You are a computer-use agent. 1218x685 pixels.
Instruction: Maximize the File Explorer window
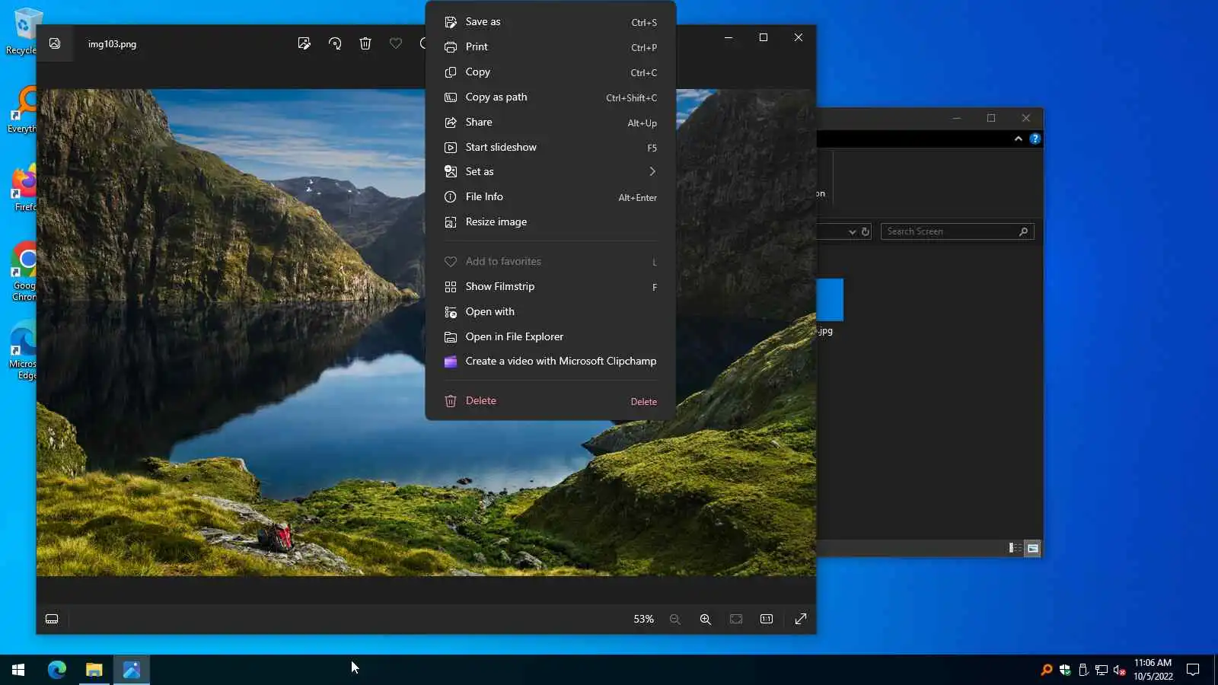[x=991, y=118]
